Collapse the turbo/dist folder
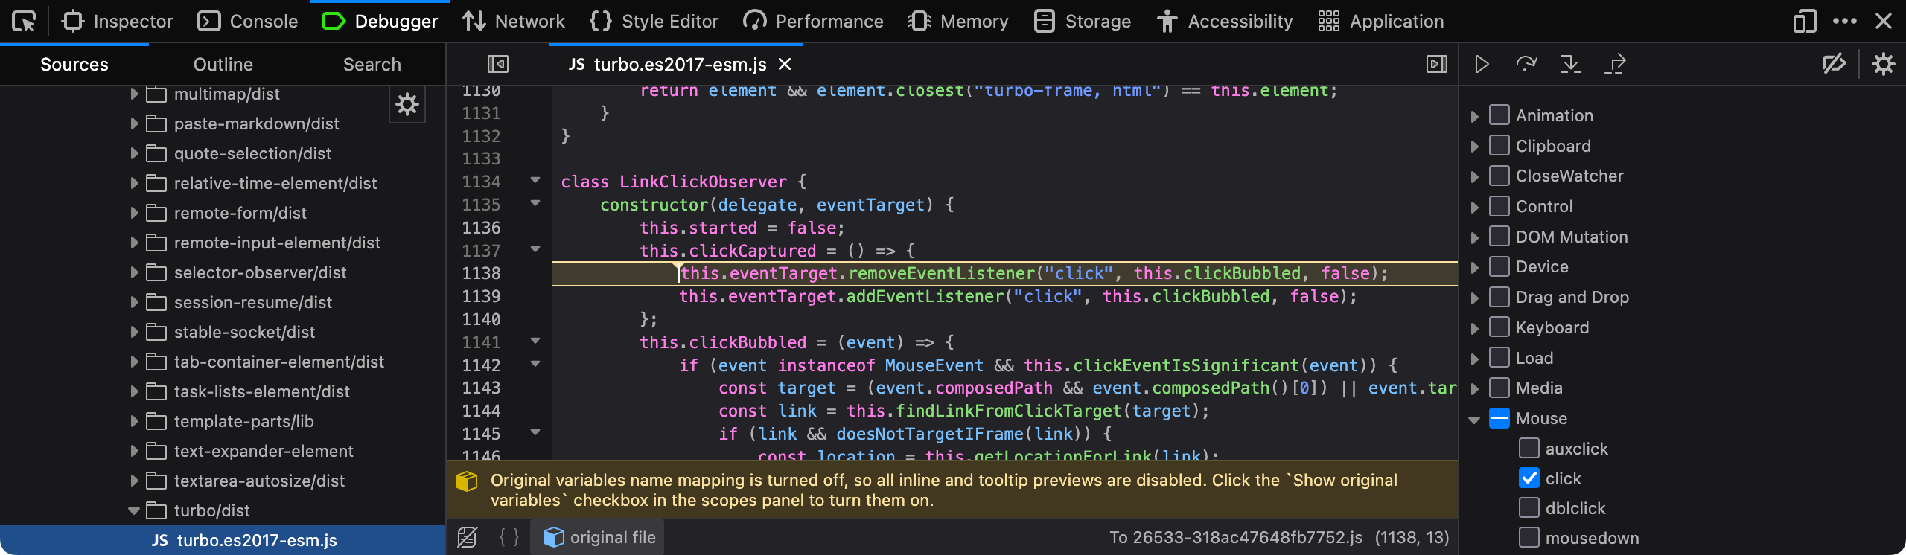Image resolution: width=1906 pixels, height=555 pixels. [134, 510]
